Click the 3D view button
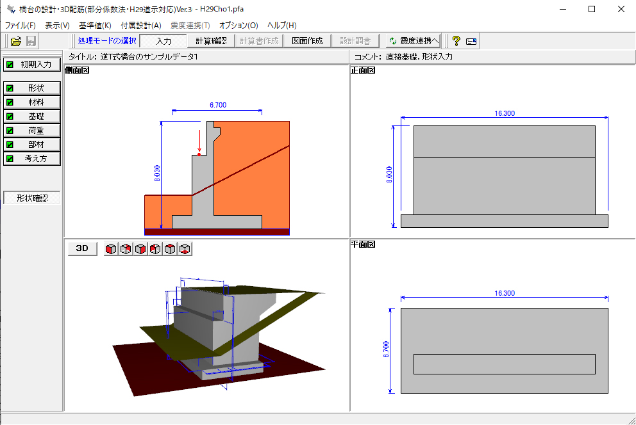Image resolution: width=636 pixels, height=425 pixels. point(82,248)
